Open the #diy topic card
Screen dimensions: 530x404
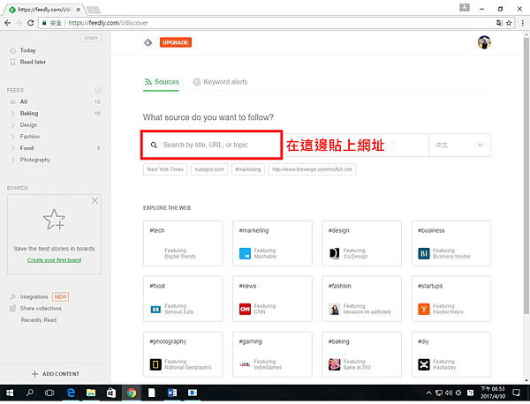pyautogui.click(x=451, y=354)
